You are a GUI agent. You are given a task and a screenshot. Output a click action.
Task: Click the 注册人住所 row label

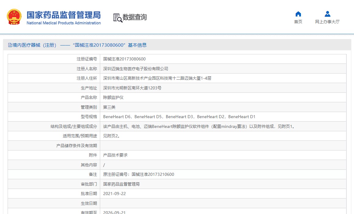tap(87, 78)
